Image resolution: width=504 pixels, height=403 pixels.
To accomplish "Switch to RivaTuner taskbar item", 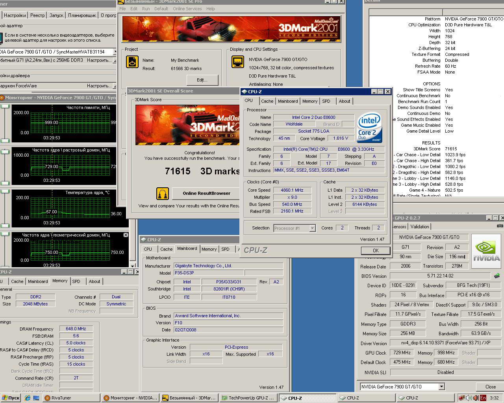I will (x=71, y=398).
